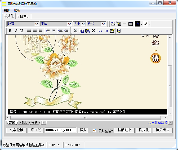Viewport: 178px width, 150px height.
Task: Click the 欢迎使用网络编辑超级工具箱 status text
Action: pyautogui.click(x=24, y=145)
